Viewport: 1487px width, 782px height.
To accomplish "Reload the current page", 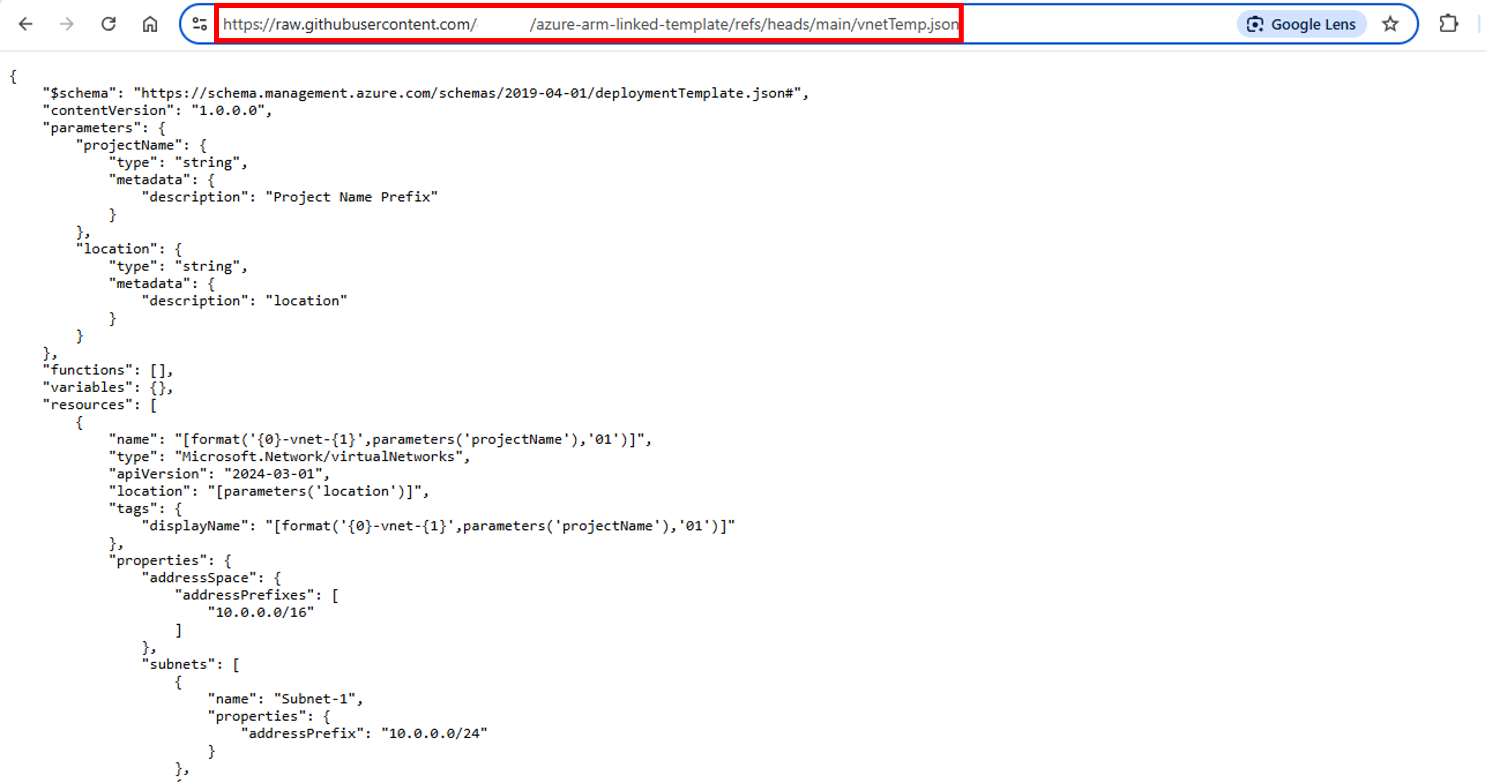I will [109, 24].
